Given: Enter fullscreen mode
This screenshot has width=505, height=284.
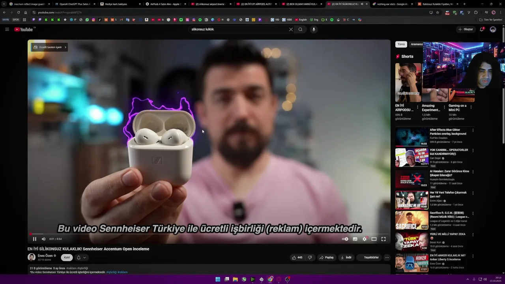Looking at the screenshot, I should 383,239.
